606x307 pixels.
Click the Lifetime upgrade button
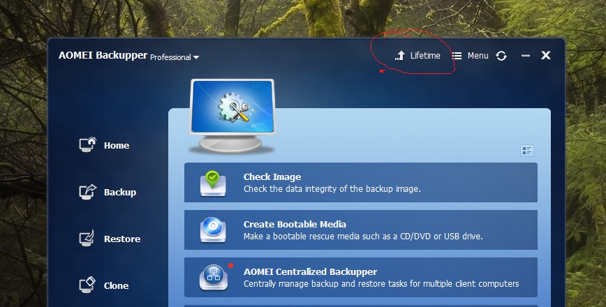pyautogui.click(x=417, y=56)
